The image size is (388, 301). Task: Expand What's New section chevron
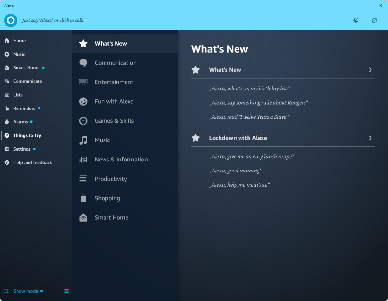[x=371, y=70]
